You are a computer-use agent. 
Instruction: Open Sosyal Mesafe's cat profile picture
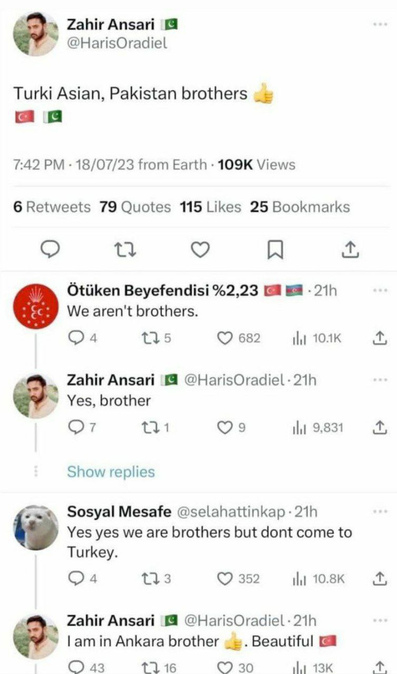(x=36, y=528)
